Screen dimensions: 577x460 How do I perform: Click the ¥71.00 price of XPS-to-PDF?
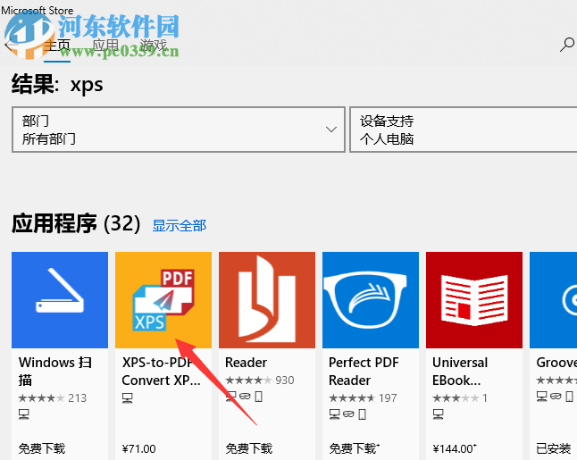click(138, 449)
